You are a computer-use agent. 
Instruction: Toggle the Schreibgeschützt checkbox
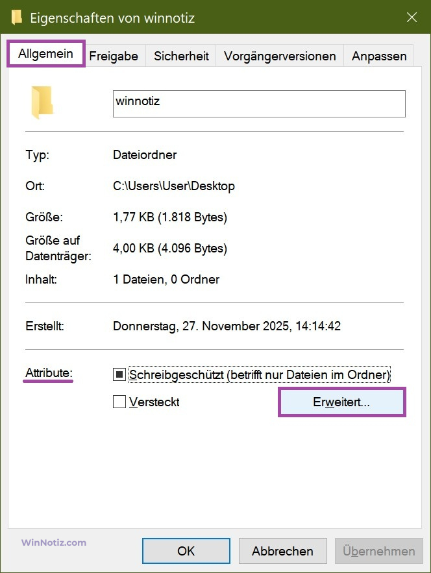click(x=119, y=374)
